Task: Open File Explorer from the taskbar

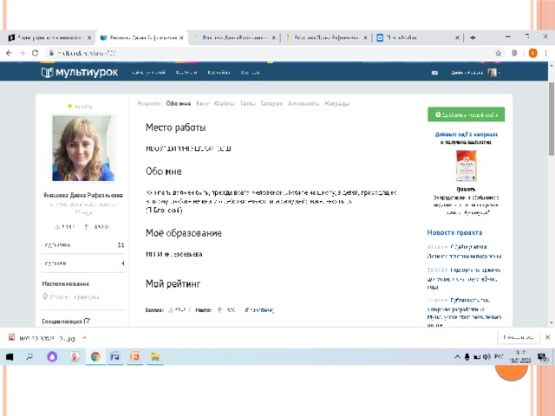Action: tap(155, 357)
